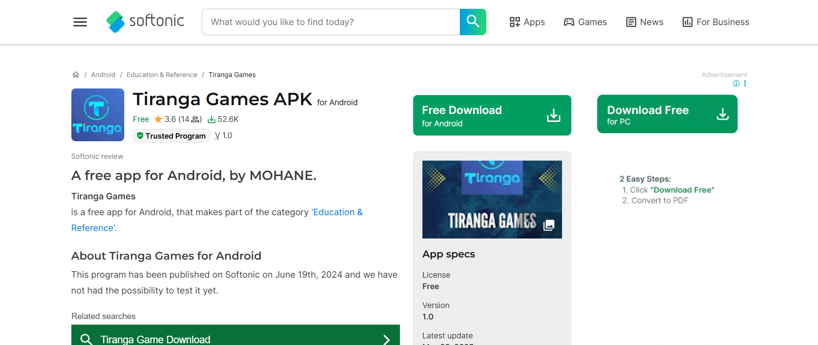Image resolution: width=818 pixels, height=345 pixels.
Task: Open the News menu
Action: [x=645, y=22]
